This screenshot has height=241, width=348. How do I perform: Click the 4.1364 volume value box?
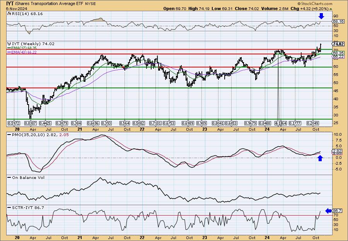point(281,123)
